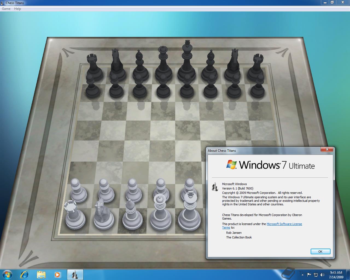
Task: Click chess icon in About dialog
Action: [x=215, y=186]
